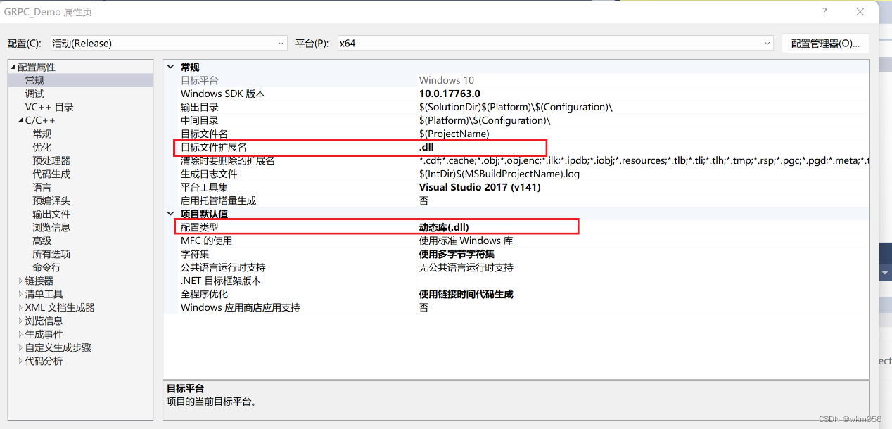Expand the 链接器 tree node
The width and height of the screenshot is (892, 429).
pyautogui.click(x=21, y=280)
